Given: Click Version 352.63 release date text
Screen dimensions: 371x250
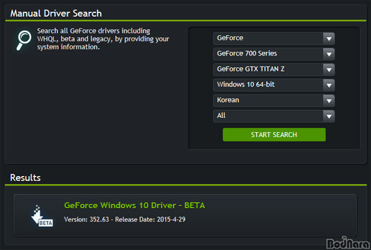Looking at the screenshot, I should coord(125,220).
